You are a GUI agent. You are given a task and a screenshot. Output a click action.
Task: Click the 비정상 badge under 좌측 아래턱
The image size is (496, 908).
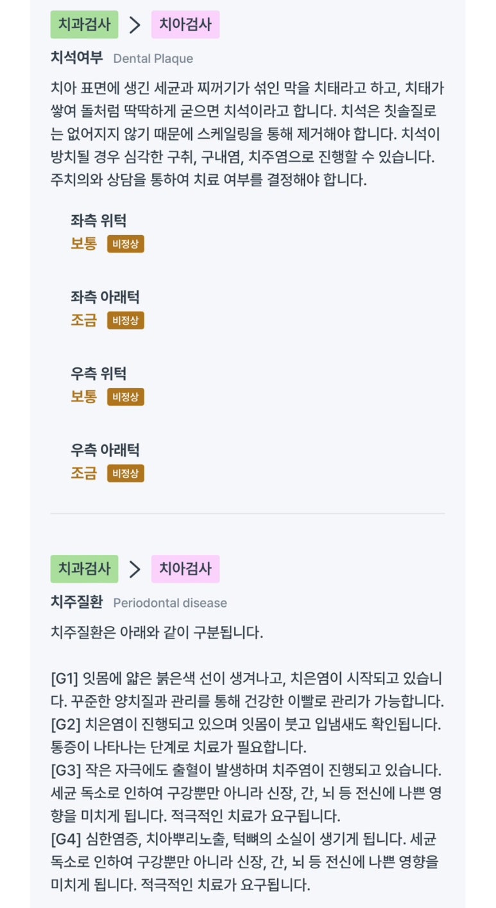126,320
